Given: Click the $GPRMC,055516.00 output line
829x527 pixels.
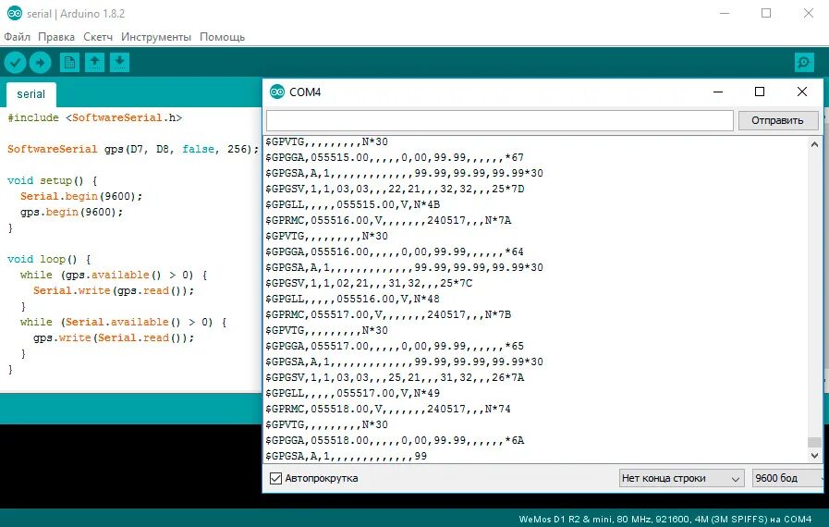Looking at the screenshot, I should tap(388, 220).
